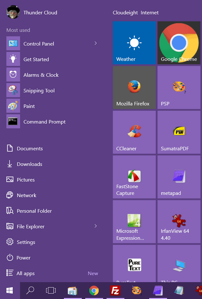Open Task View on the taskbar

51,291
